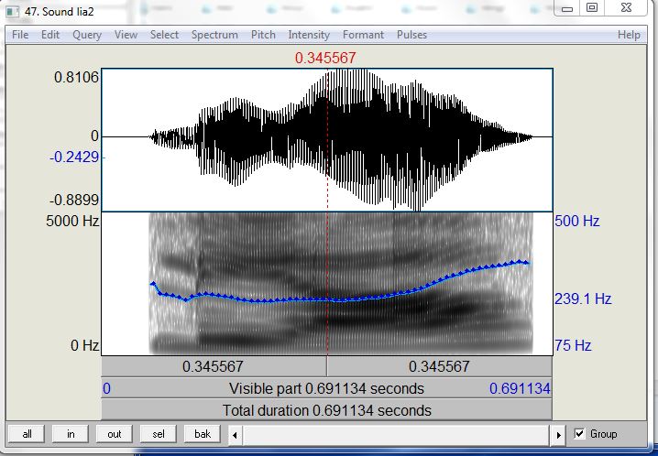
Task: Click the 'sel' zoom button
Action: coord(159,434)
